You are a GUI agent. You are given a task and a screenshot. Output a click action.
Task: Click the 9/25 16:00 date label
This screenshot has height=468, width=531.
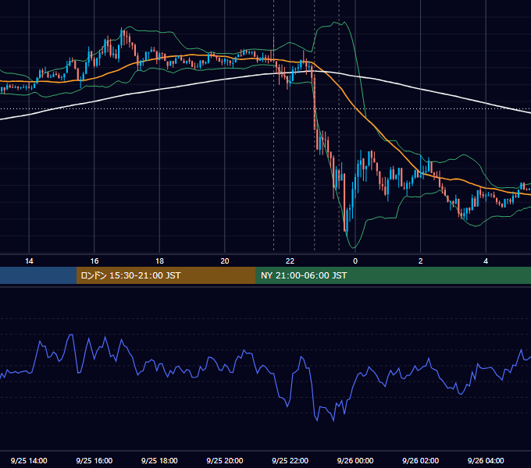(94, 460)
